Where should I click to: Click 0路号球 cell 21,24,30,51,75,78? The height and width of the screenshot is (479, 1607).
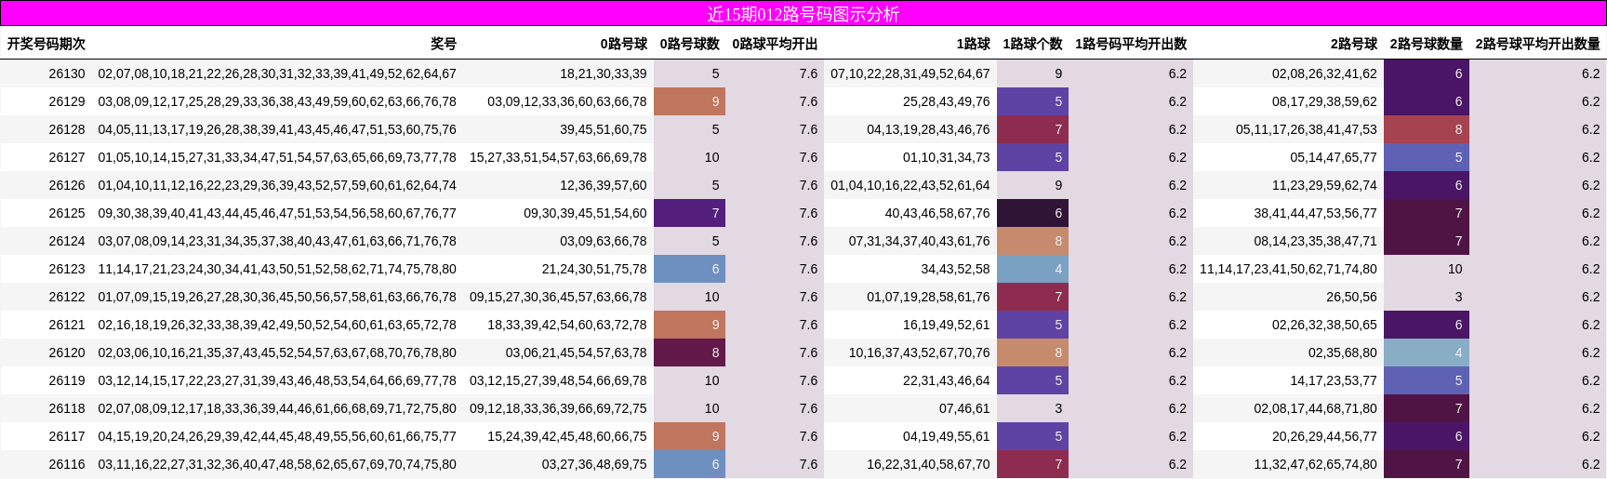click(594, 269)
